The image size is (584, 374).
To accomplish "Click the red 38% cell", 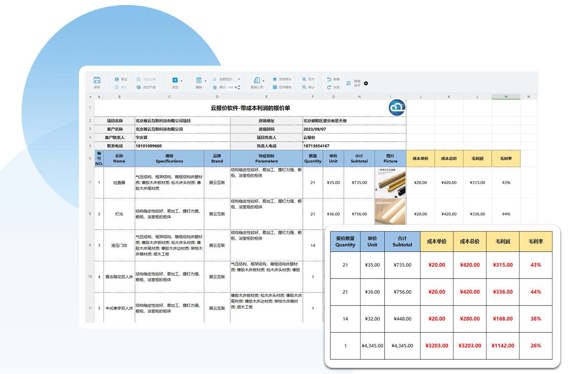I will (536, 319).
